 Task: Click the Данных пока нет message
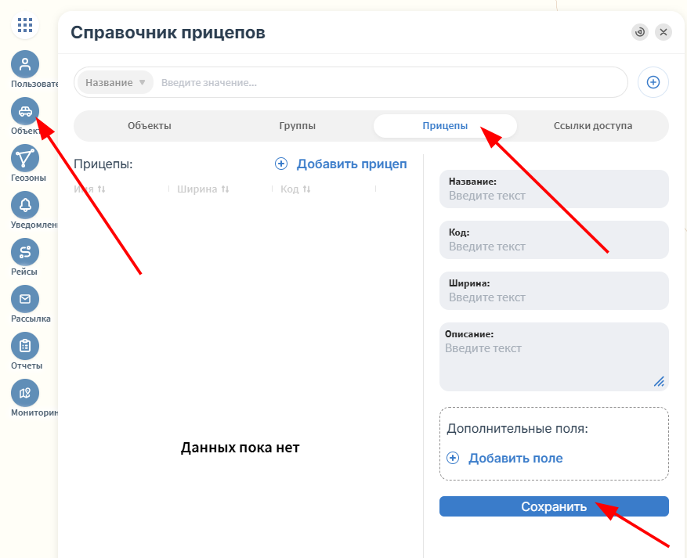[240, 448]
